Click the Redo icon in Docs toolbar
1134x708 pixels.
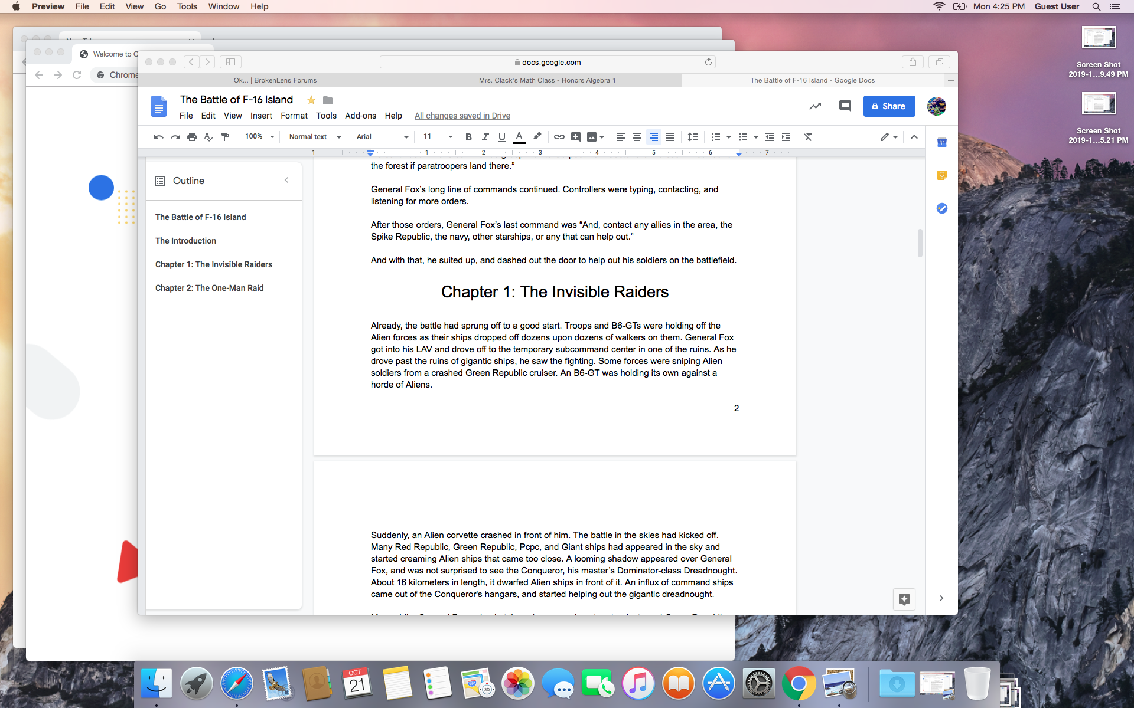175,137
